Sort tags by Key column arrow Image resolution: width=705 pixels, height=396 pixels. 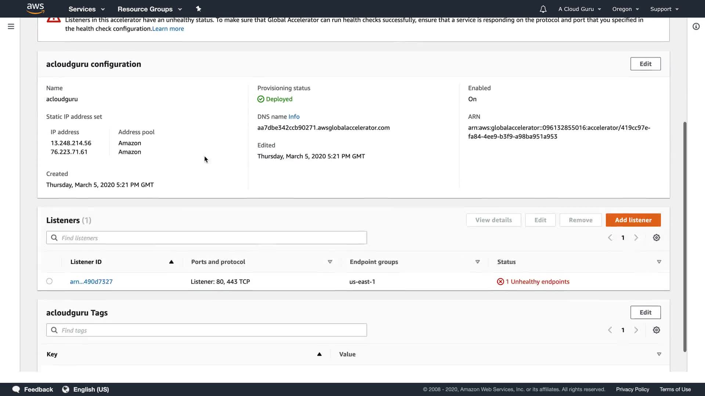[319, 354]
